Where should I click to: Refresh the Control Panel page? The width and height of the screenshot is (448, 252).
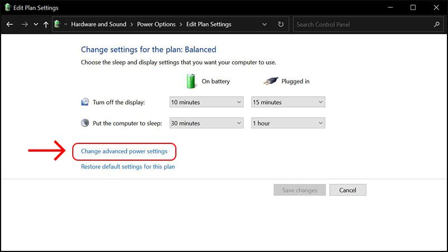(x=281, y=25)
